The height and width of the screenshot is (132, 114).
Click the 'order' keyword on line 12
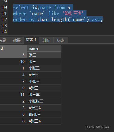(x=20, y=20)
